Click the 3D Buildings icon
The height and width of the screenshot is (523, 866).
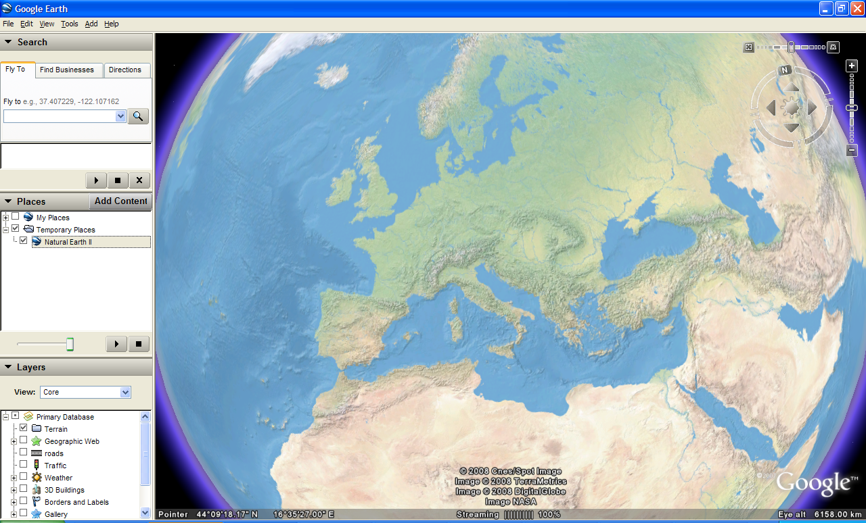[x=37, y=490]
